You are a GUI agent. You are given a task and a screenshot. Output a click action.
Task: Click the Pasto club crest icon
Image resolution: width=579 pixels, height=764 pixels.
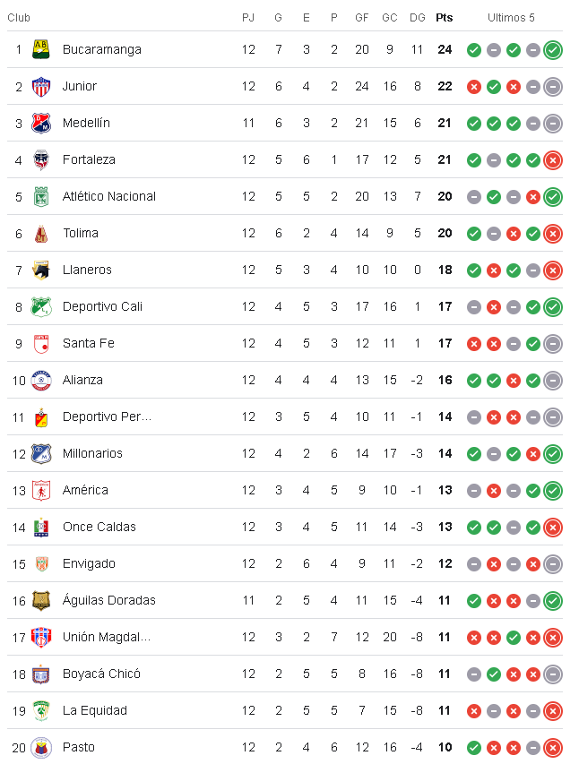coord(40,747)
